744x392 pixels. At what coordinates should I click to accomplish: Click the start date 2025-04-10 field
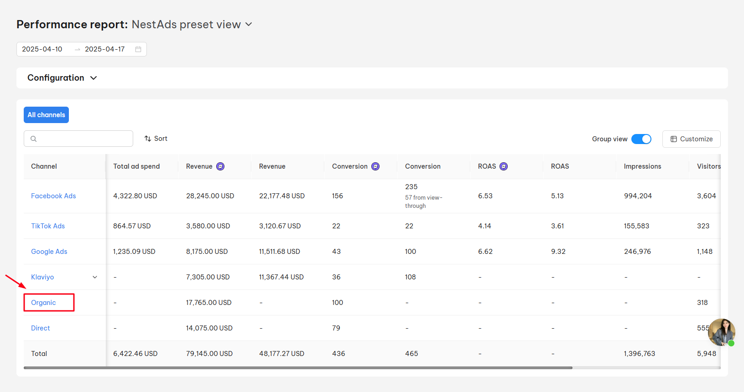pos(42,49)
